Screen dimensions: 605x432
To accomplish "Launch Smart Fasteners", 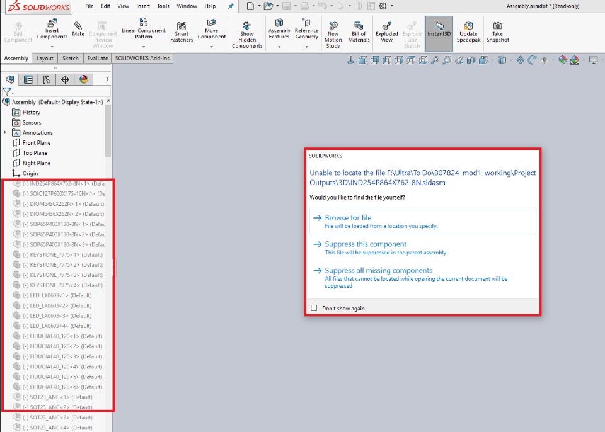I will [x=181, y=31].
